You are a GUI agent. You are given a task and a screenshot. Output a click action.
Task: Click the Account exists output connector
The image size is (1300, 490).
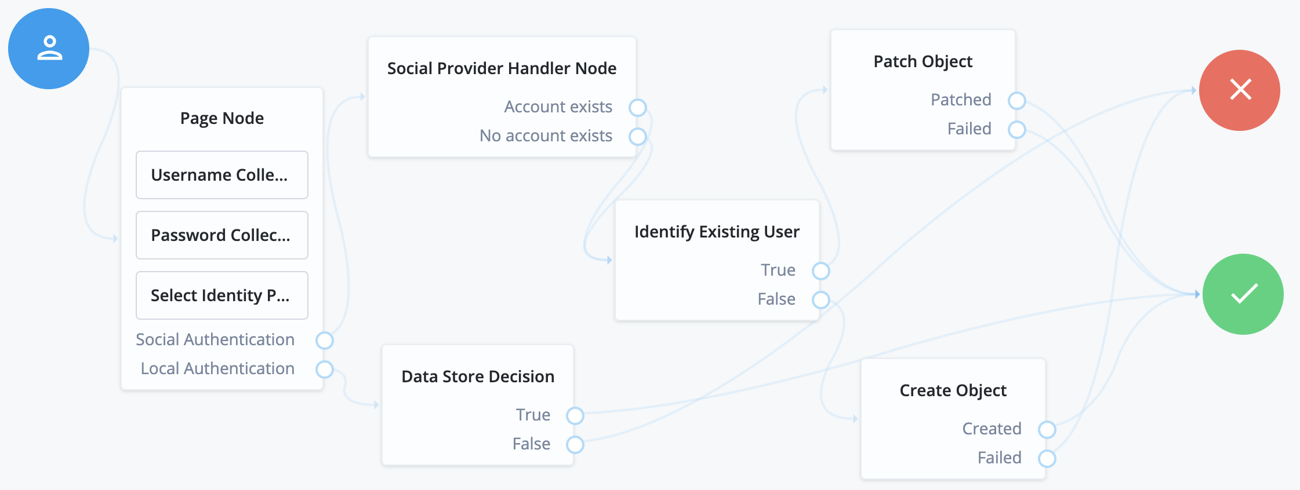pos(637,107)
